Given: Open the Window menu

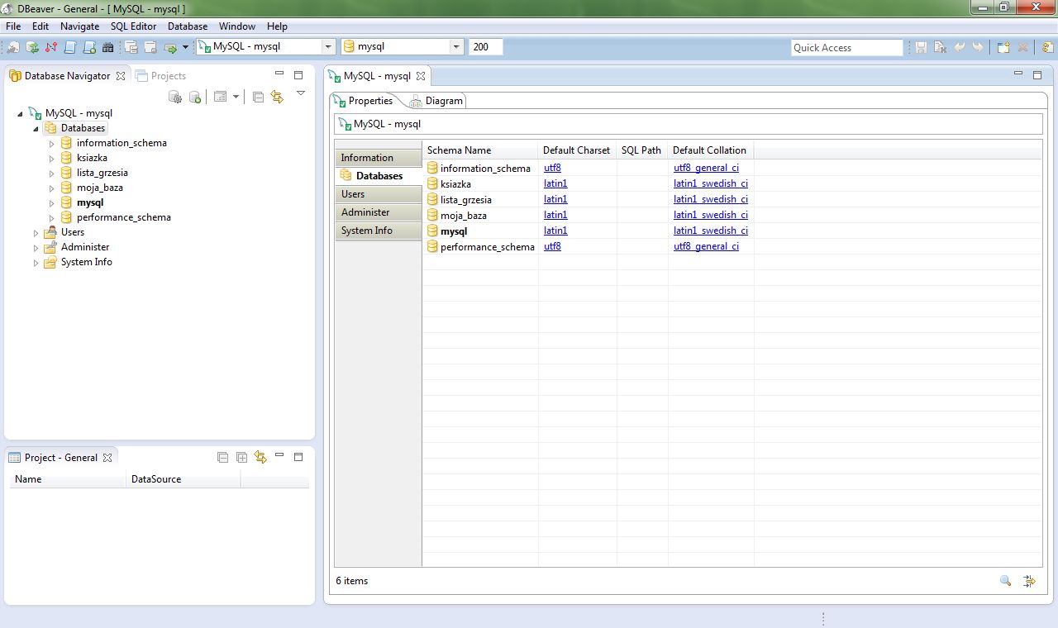Looking at the screenshot, I should click(x=237, y=26).
